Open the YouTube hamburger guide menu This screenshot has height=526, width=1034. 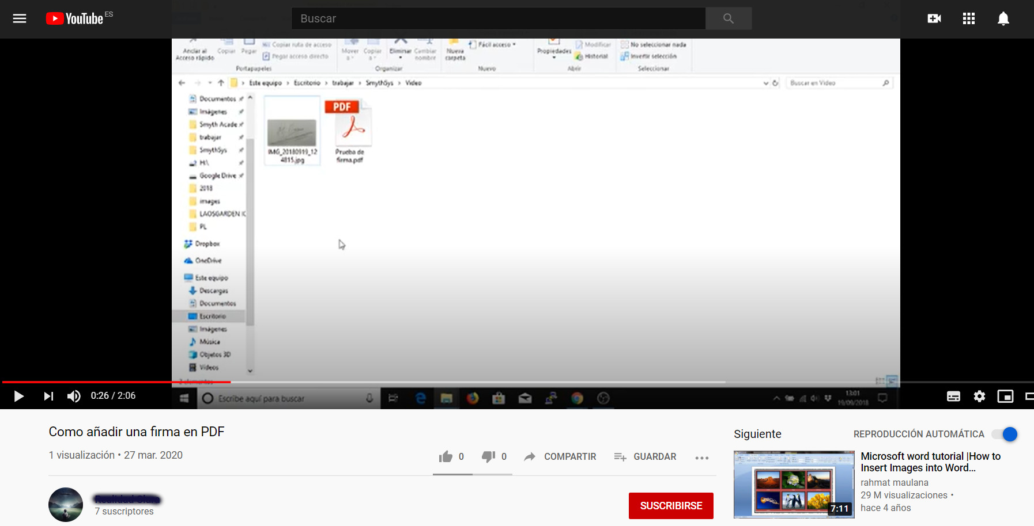[x=20, y=18]
